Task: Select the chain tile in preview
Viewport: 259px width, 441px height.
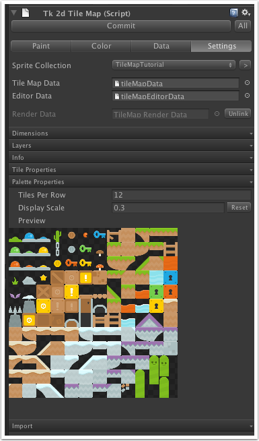Action: tap(58, 249)
